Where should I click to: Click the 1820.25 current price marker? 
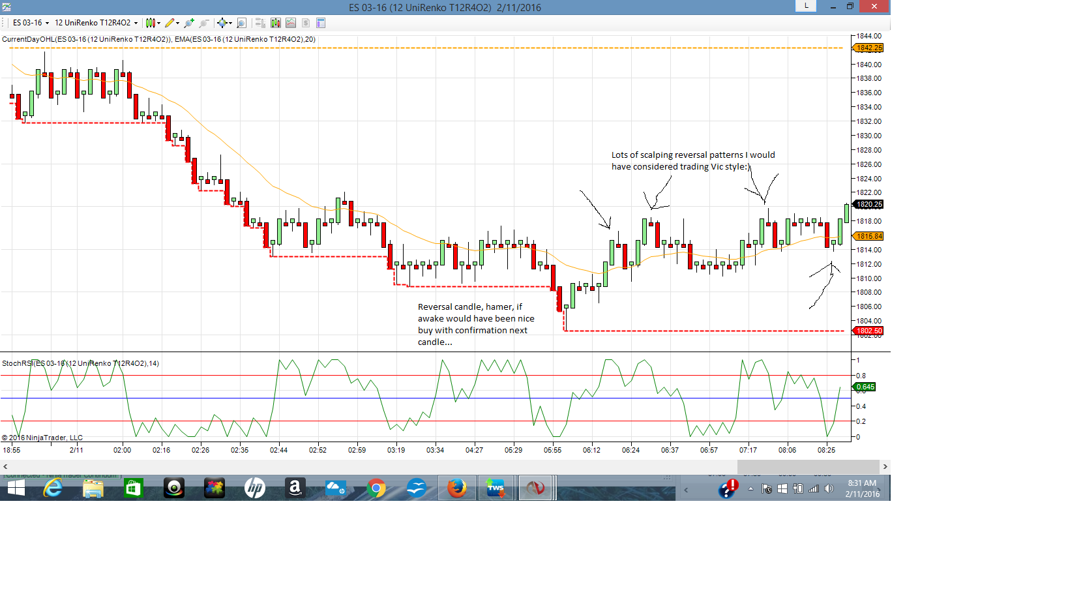(869, 204)
